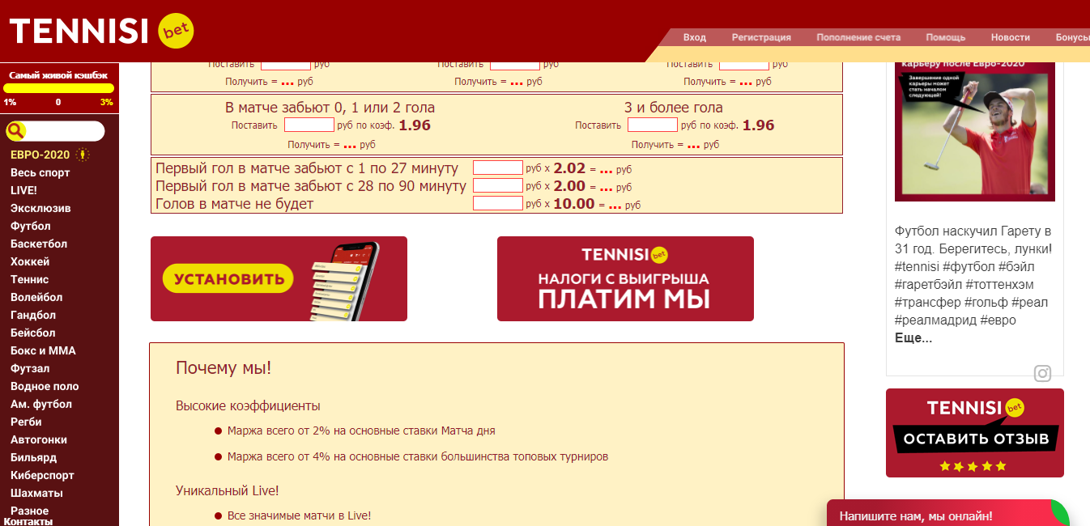The height and width of the screenshot is (526, 1090).
Task: Click the 1.96 odds for 0, 1 или 2 гола
Action: coord(415,125)
